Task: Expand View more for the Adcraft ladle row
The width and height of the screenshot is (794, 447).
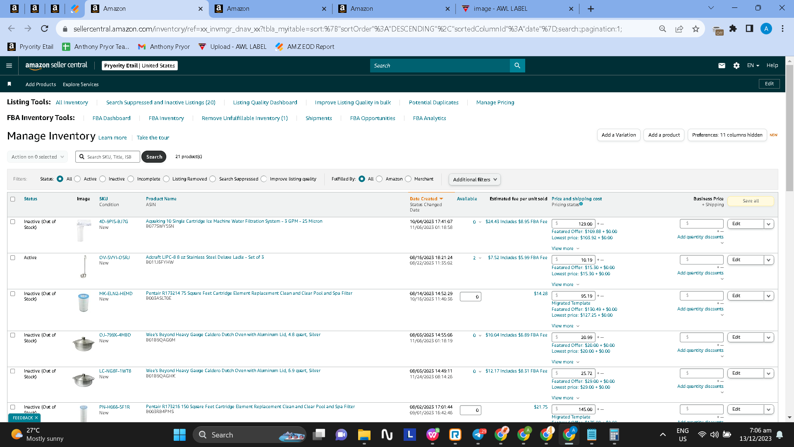Action: point(565,284)
